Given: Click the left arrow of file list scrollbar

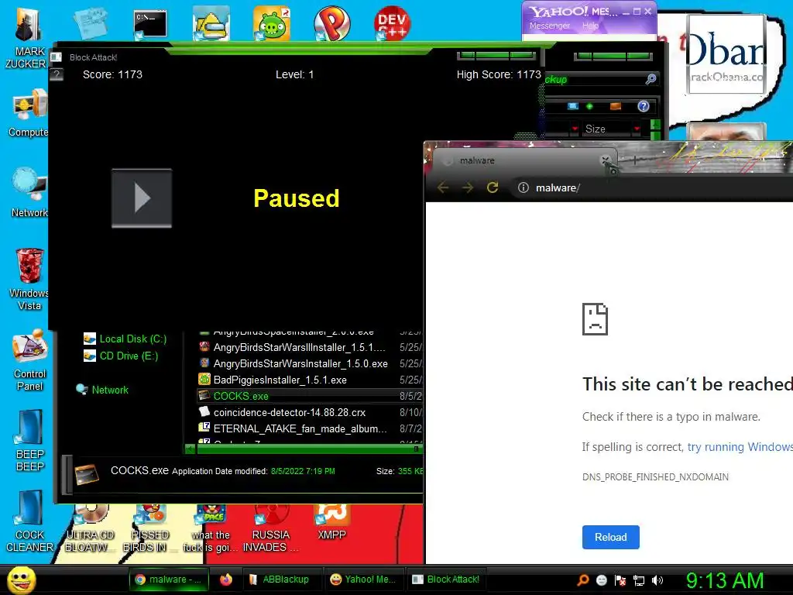Looking at the screenshot, I should [x=191, y=449].
